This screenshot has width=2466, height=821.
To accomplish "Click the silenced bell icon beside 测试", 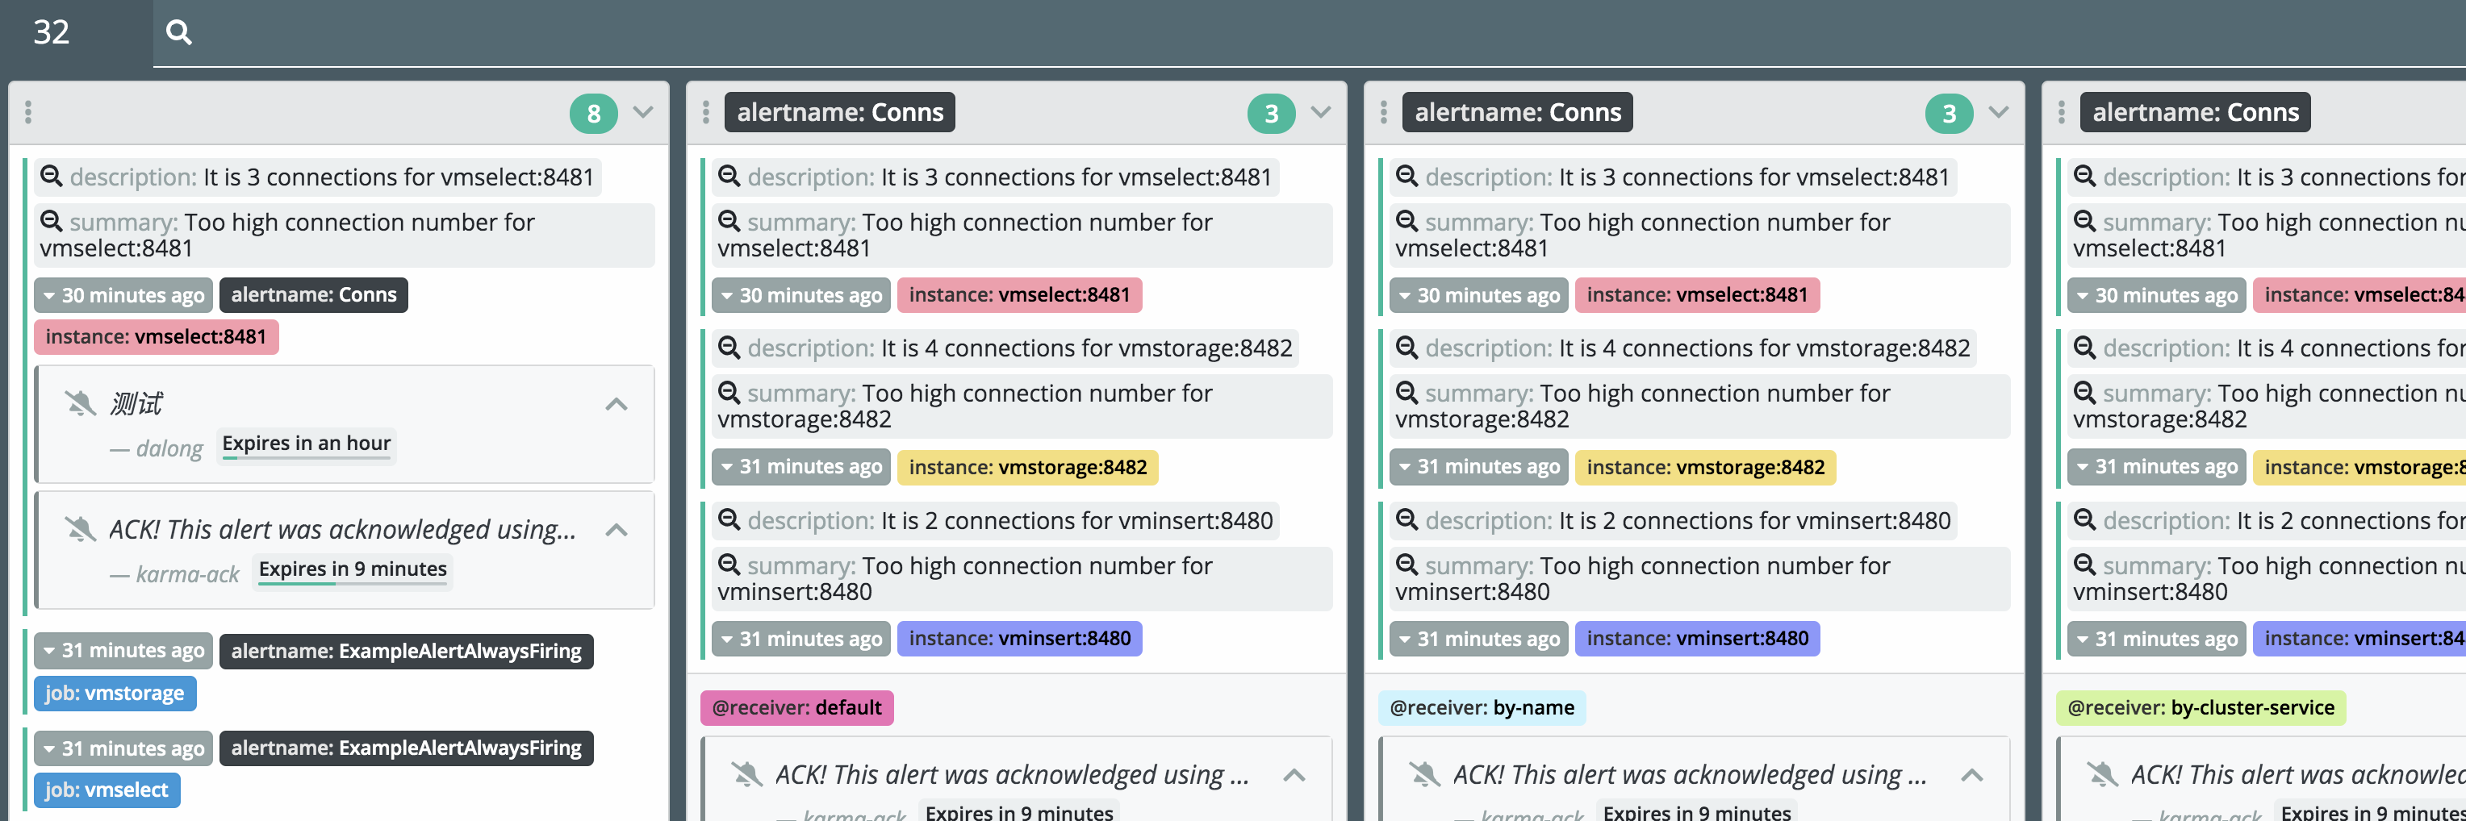I will pos(81,404).
